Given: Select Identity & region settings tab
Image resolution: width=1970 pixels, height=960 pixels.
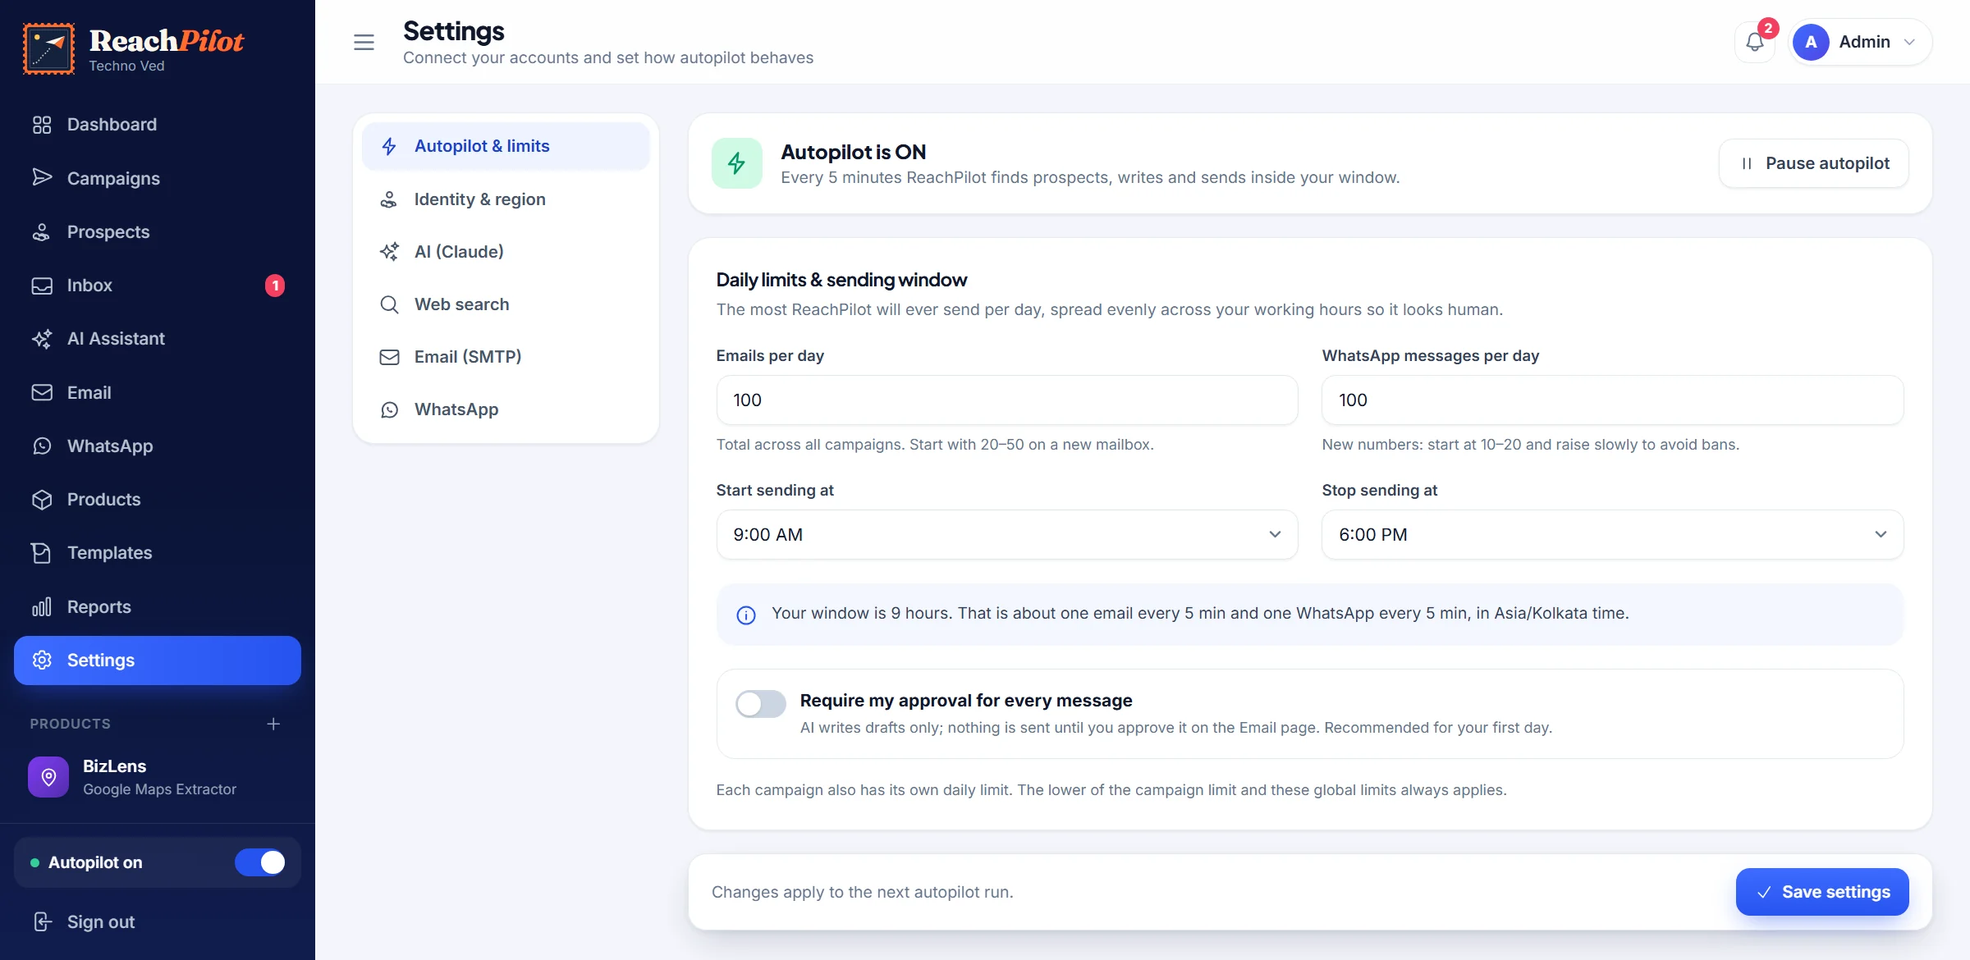Looking at the screenshot, I should click(x=506, y=199).
